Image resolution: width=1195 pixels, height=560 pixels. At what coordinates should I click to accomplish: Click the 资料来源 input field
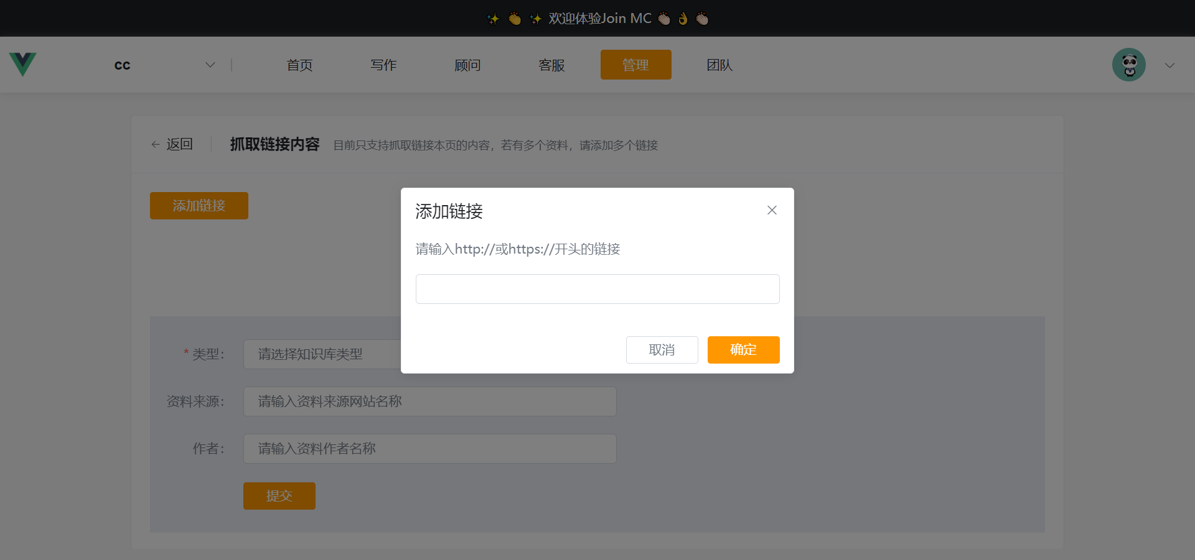pos(429,402)
